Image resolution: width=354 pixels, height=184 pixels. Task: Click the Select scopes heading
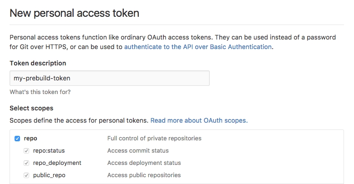click(31, 108)
